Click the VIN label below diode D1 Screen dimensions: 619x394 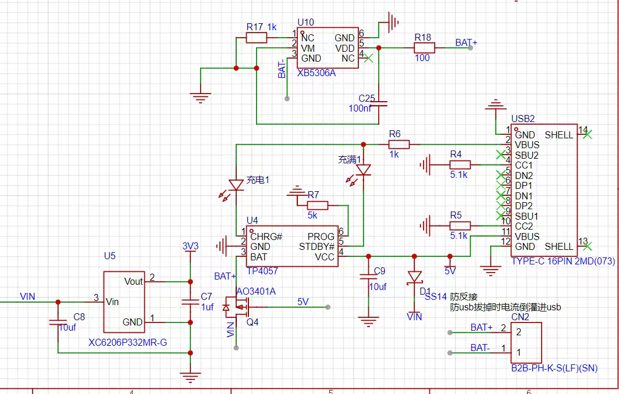(414, 317)
